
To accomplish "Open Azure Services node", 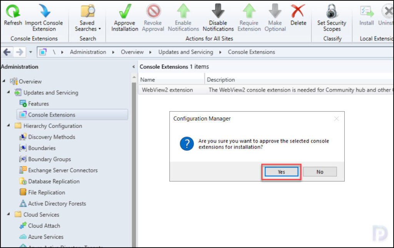I will 46,237.
